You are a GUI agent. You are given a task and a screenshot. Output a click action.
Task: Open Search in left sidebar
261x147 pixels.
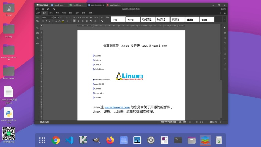37,28
